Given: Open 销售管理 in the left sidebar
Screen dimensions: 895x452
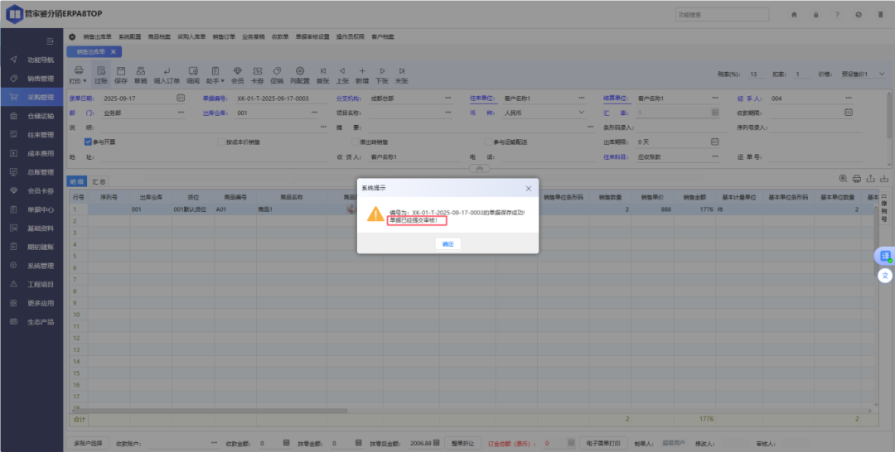Looking at the screenshot, I should point(40,79).
